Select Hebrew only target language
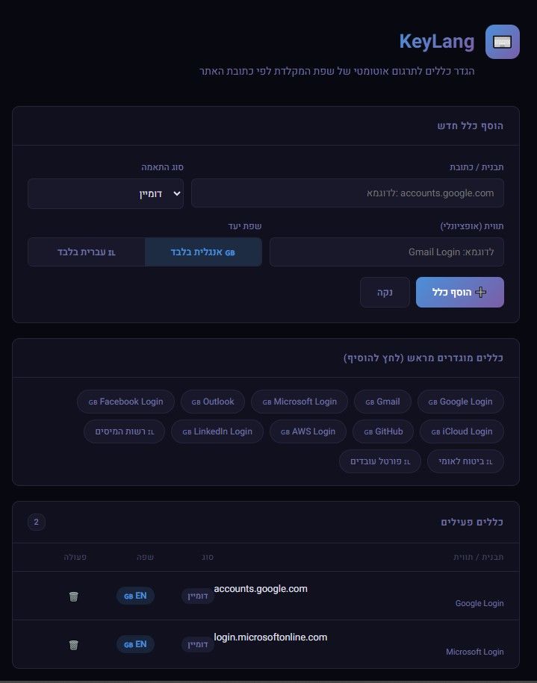 [87, 252]
